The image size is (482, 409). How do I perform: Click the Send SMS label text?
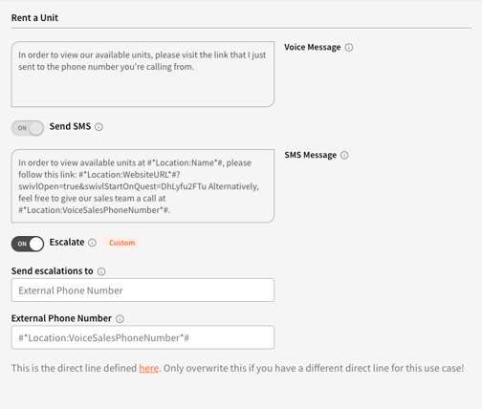click(x=70, y=126)
